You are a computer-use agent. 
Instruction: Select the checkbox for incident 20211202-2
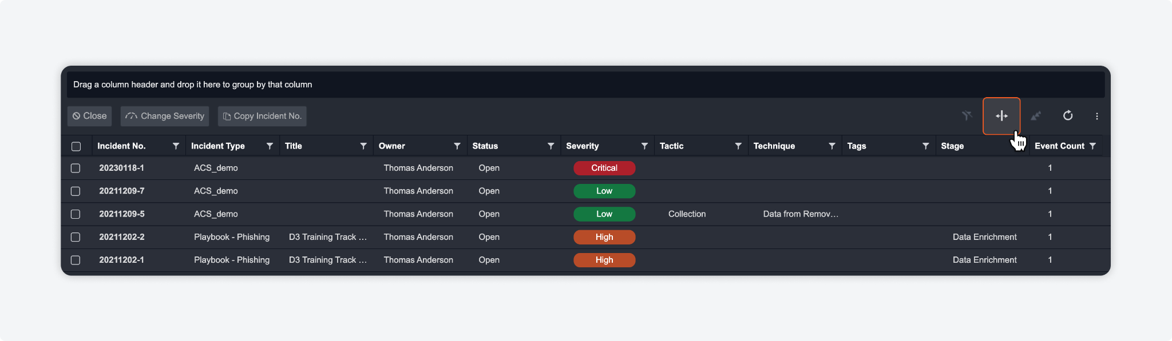click(x=76, y=237)
